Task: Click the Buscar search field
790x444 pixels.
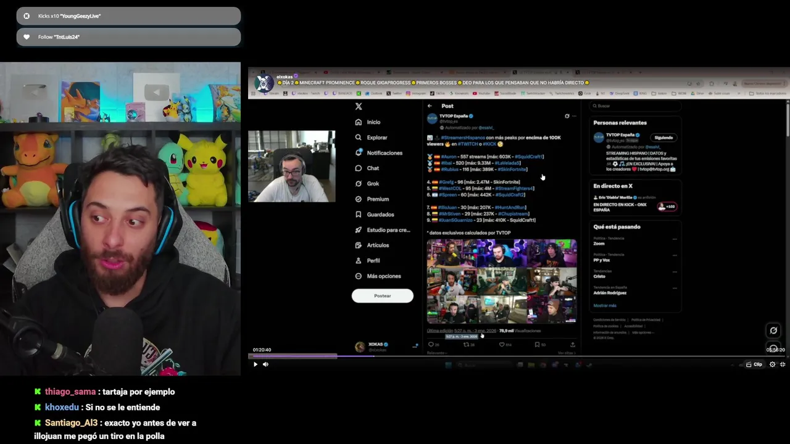Action: (x=636, y=106)
